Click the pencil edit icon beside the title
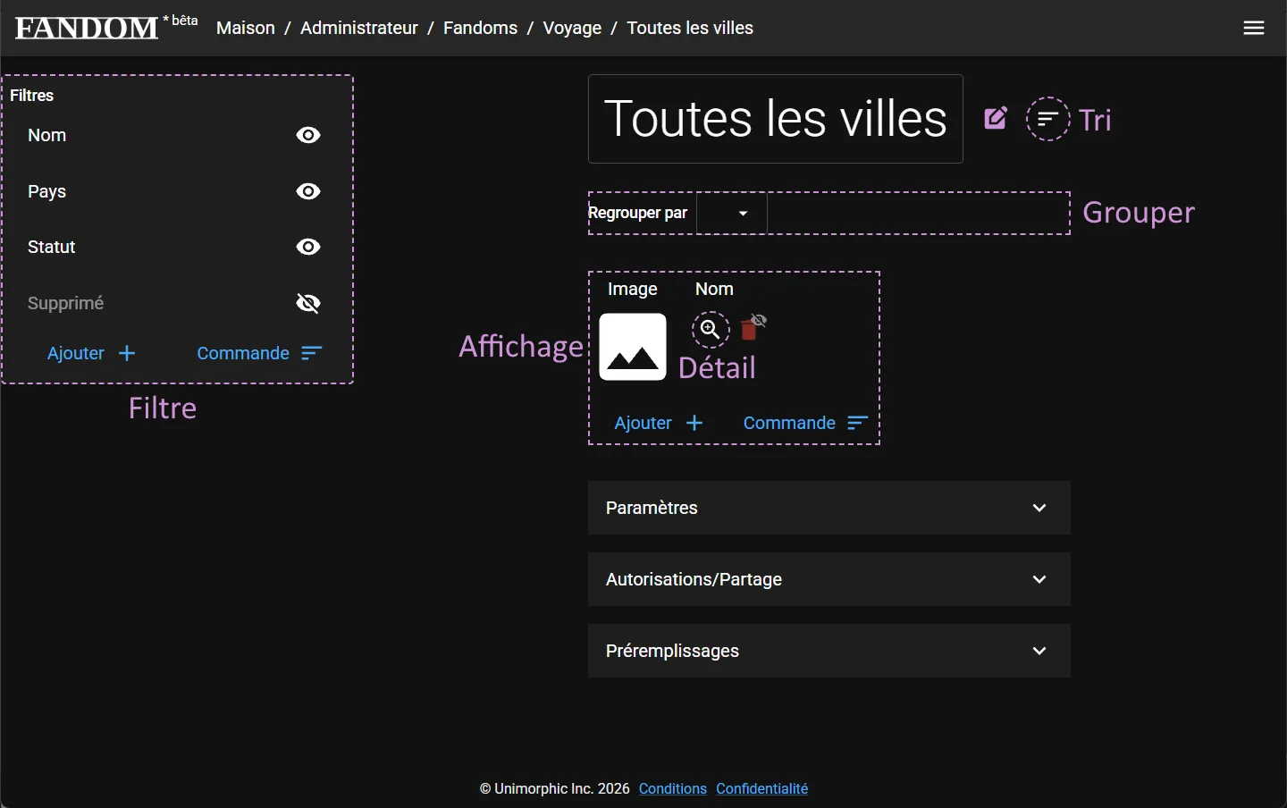The width and height of the screenshot is (1287, 808). (x=996, y=118)
